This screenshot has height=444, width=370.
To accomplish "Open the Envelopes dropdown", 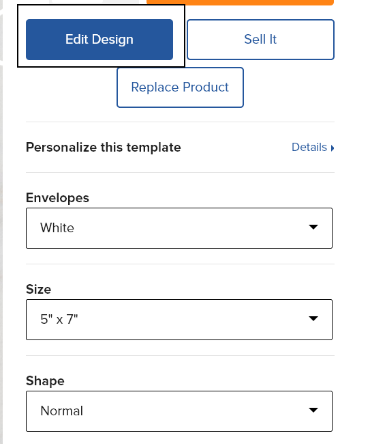I will point(179,228).
